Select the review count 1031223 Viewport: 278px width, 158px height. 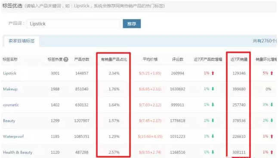pyautogui.click(x=177, y=136)
